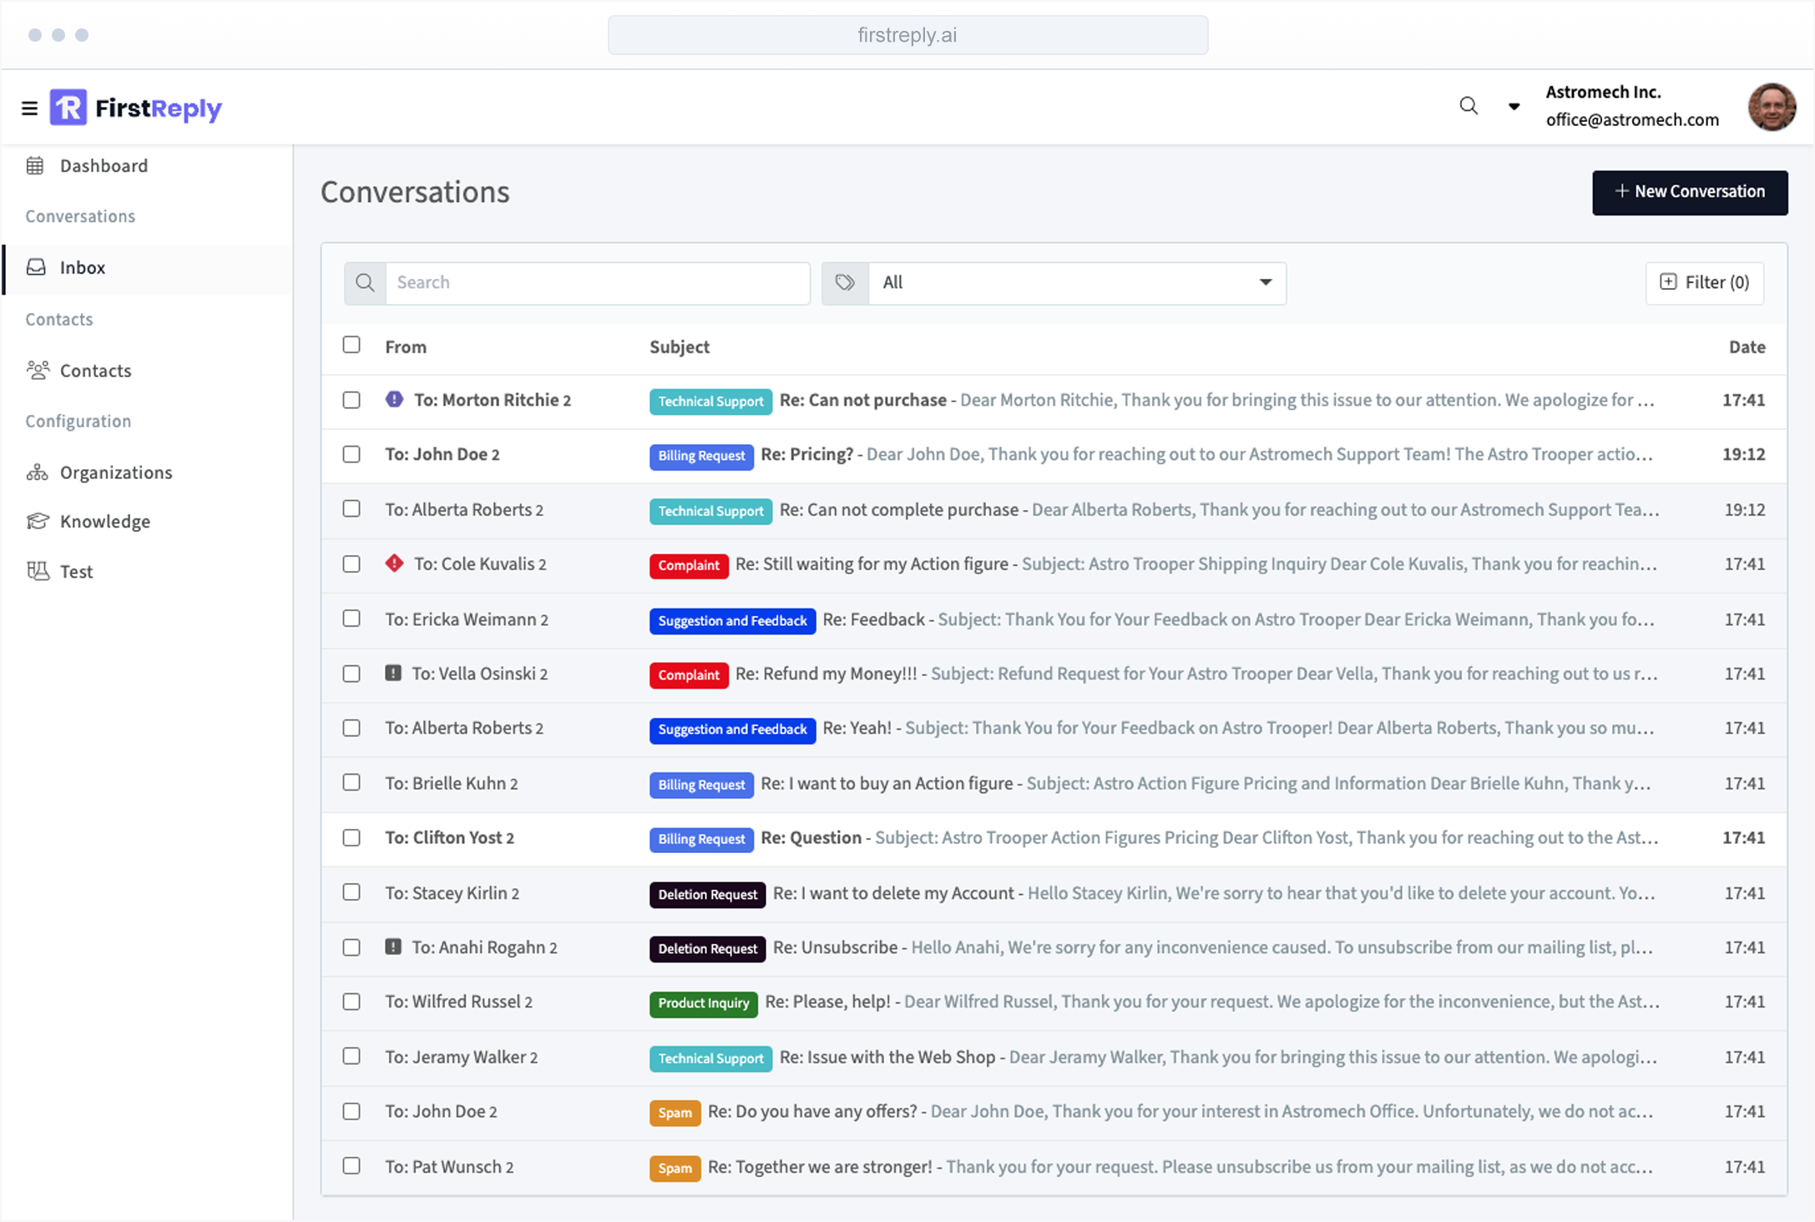The image size is (1815, 1222).
Task: Select the Pat Wunsch conversation checkbox
Action: (351, 1166)
